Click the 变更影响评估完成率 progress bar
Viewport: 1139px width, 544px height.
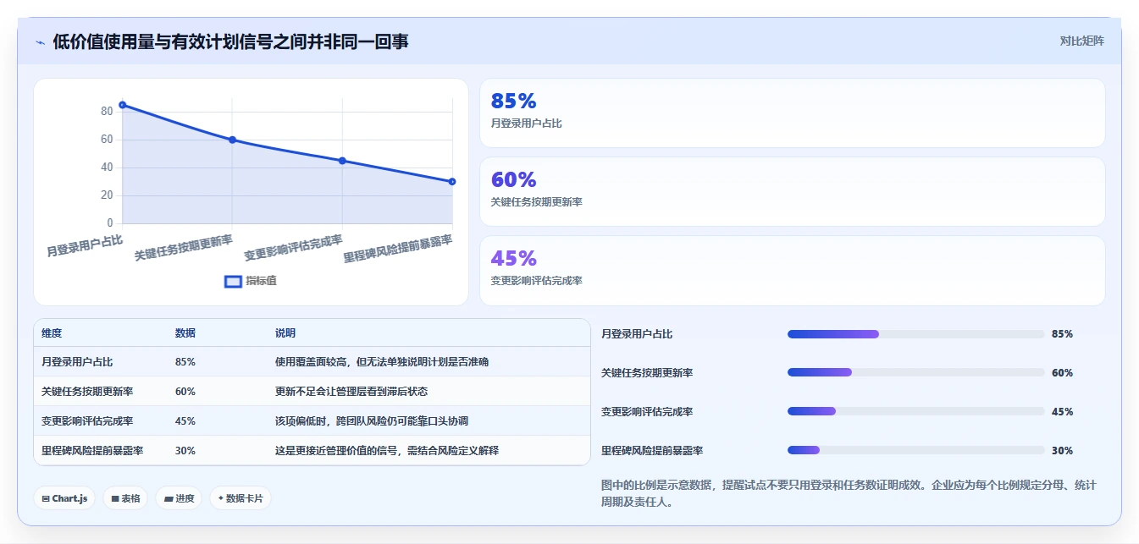point(915,412)
